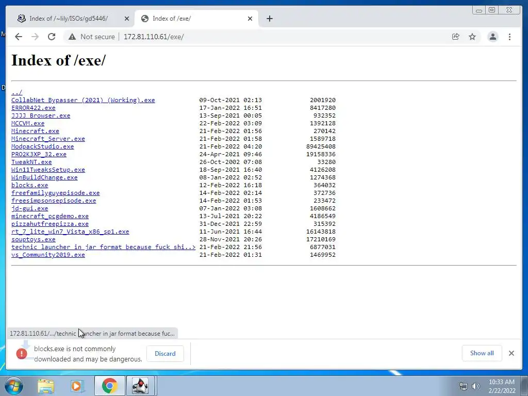Show all downloads

[x=482, y=353]
